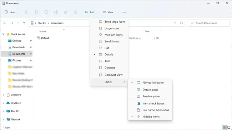The image size is (232, 130).
Task: Choose Content view layout
Action: (x=109, y=67)
